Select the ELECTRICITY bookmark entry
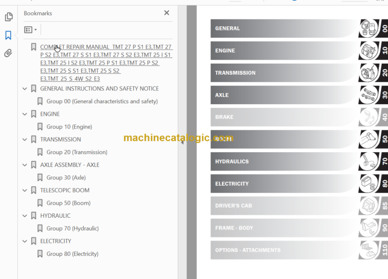This screenshot has height=279, width=388. click(x=56, y=241)
